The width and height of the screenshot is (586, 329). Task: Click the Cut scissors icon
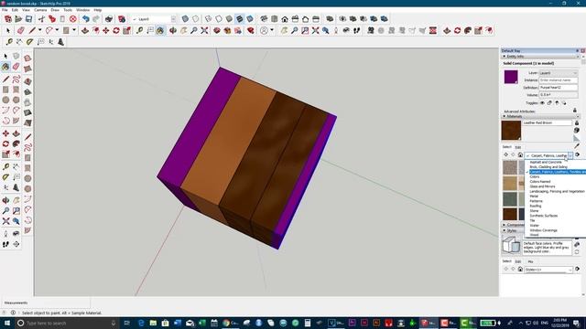point(41,18)
